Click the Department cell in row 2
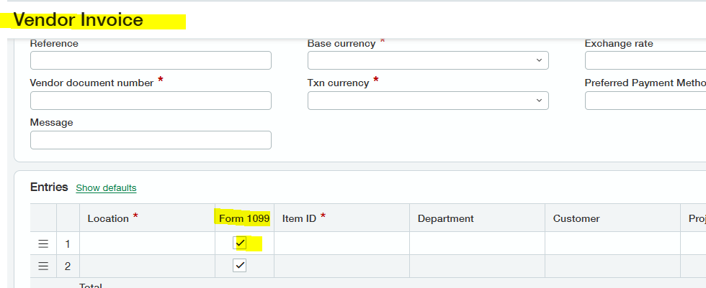The width and height of the screenshot is (706, 288). (477, 266)
